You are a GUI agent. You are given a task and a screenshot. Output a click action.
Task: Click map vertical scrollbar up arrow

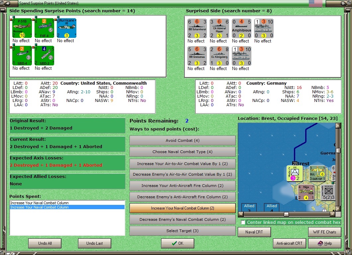click(338, 125)
